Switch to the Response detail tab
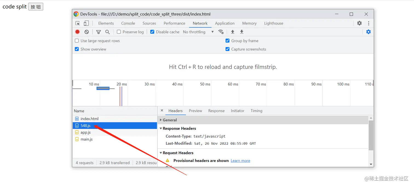Image resolution: width=414 pixels, height=187 pixels. pos(216,111)
